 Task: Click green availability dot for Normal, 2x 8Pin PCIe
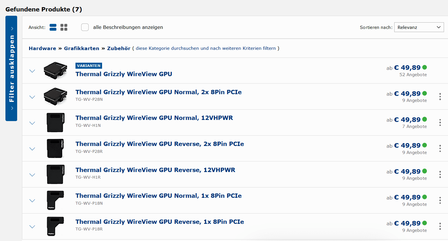[x=425, y=93]
